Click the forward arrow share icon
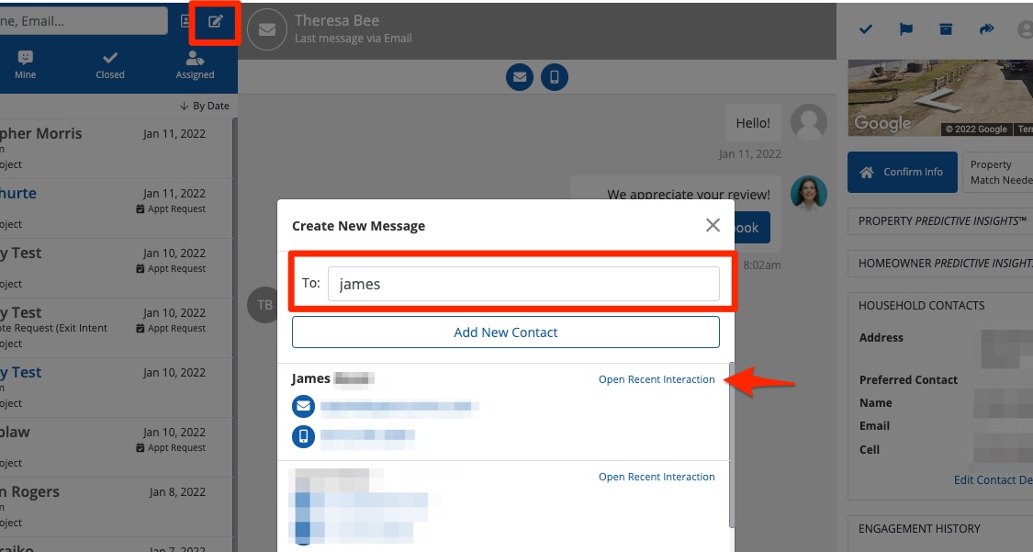Viewport: 1033px width, 552px height. (x=987, y=29)
